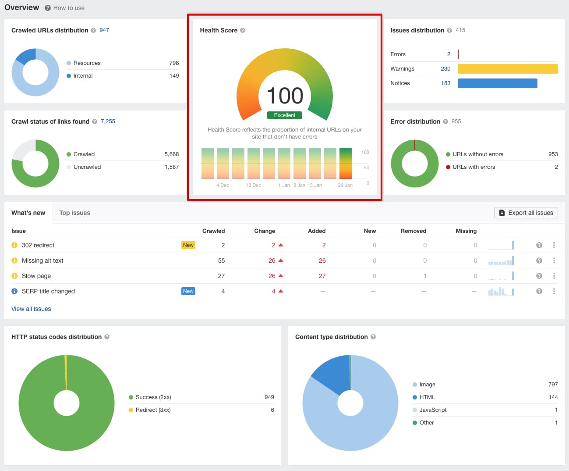Switch to the Top issues tab
This screenshot has width=569, height=471.
click(x=74, y=213)
